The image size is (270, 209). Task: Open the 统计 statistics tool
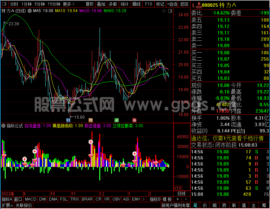[125, 4]
